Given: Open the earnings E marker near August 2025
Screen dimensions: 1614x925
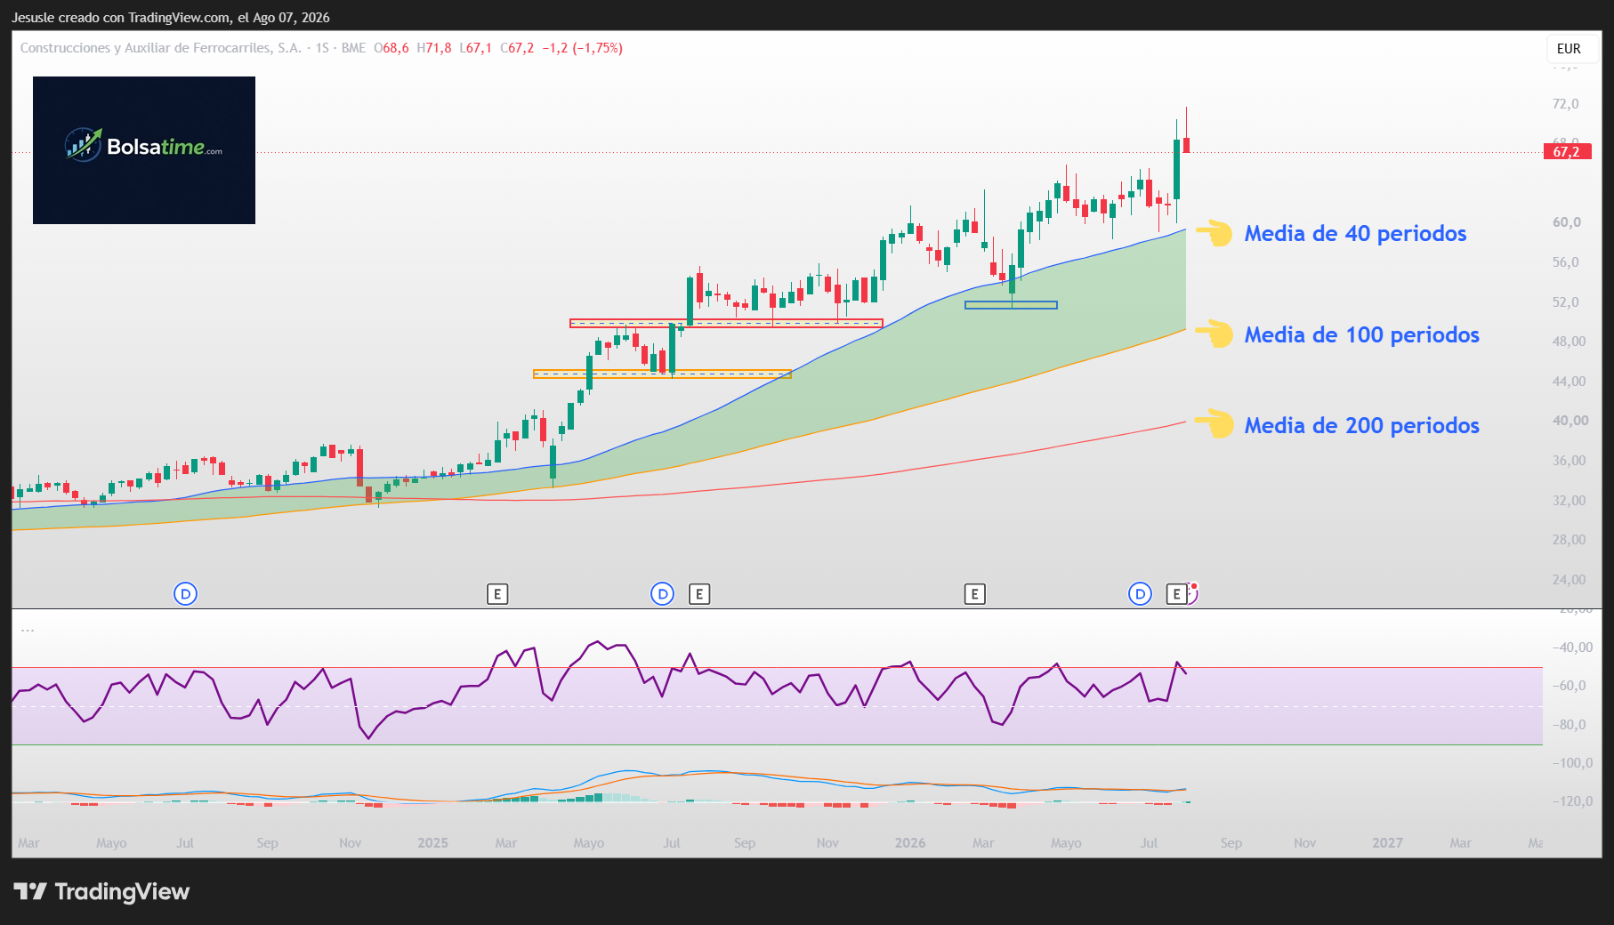Looking at the screenshot, I should [699, 594].
